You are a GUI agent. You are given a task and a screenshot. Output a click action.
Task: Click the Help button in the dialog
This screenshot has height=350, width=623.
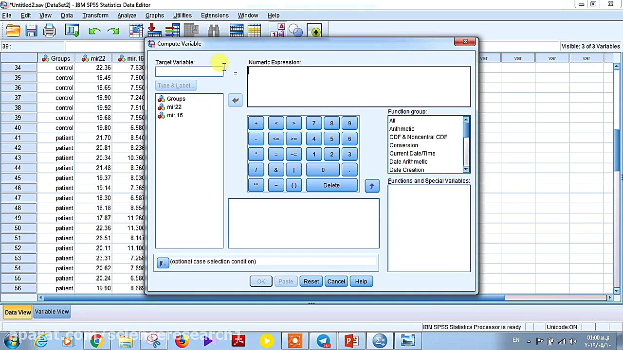point(361,281)
